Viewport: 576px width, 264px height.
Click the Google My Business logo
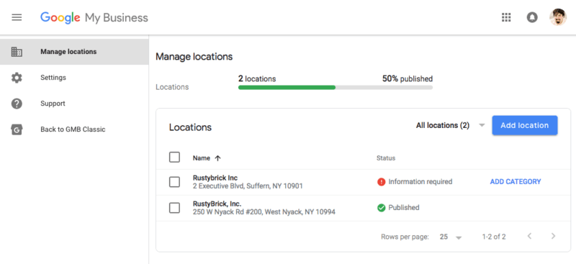(x=94, y=18)
